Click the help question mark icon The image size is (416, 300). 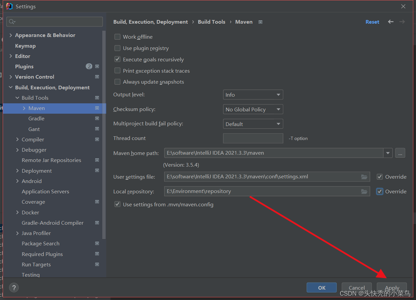[14, 287]
